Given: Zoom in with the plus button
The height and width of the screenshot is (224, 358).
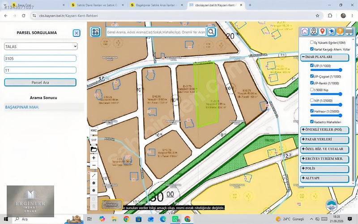Looking at the screenshot, I should (x=94, y=158).
